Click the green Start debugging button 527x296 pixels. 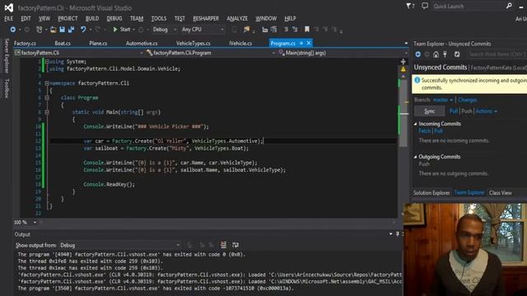click(x=122, y=30)
